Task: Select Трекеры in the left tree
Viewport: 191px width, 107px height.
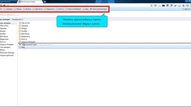Action: pos(3,29)
